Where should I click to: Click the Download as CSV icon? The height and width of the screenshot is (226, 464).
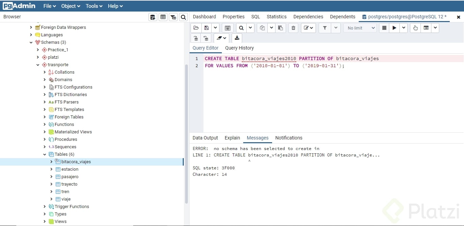pyautogui.click(x=237, y=38)
